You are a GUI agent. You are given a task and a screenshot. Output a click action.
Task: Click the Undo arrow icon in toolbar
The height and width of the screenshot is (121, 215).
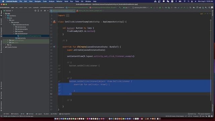coord(190,7)
